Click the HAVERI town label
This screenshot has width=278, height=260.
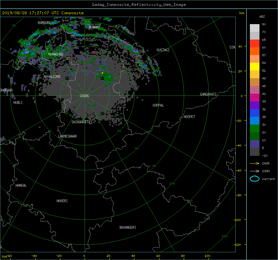point(62,201)
